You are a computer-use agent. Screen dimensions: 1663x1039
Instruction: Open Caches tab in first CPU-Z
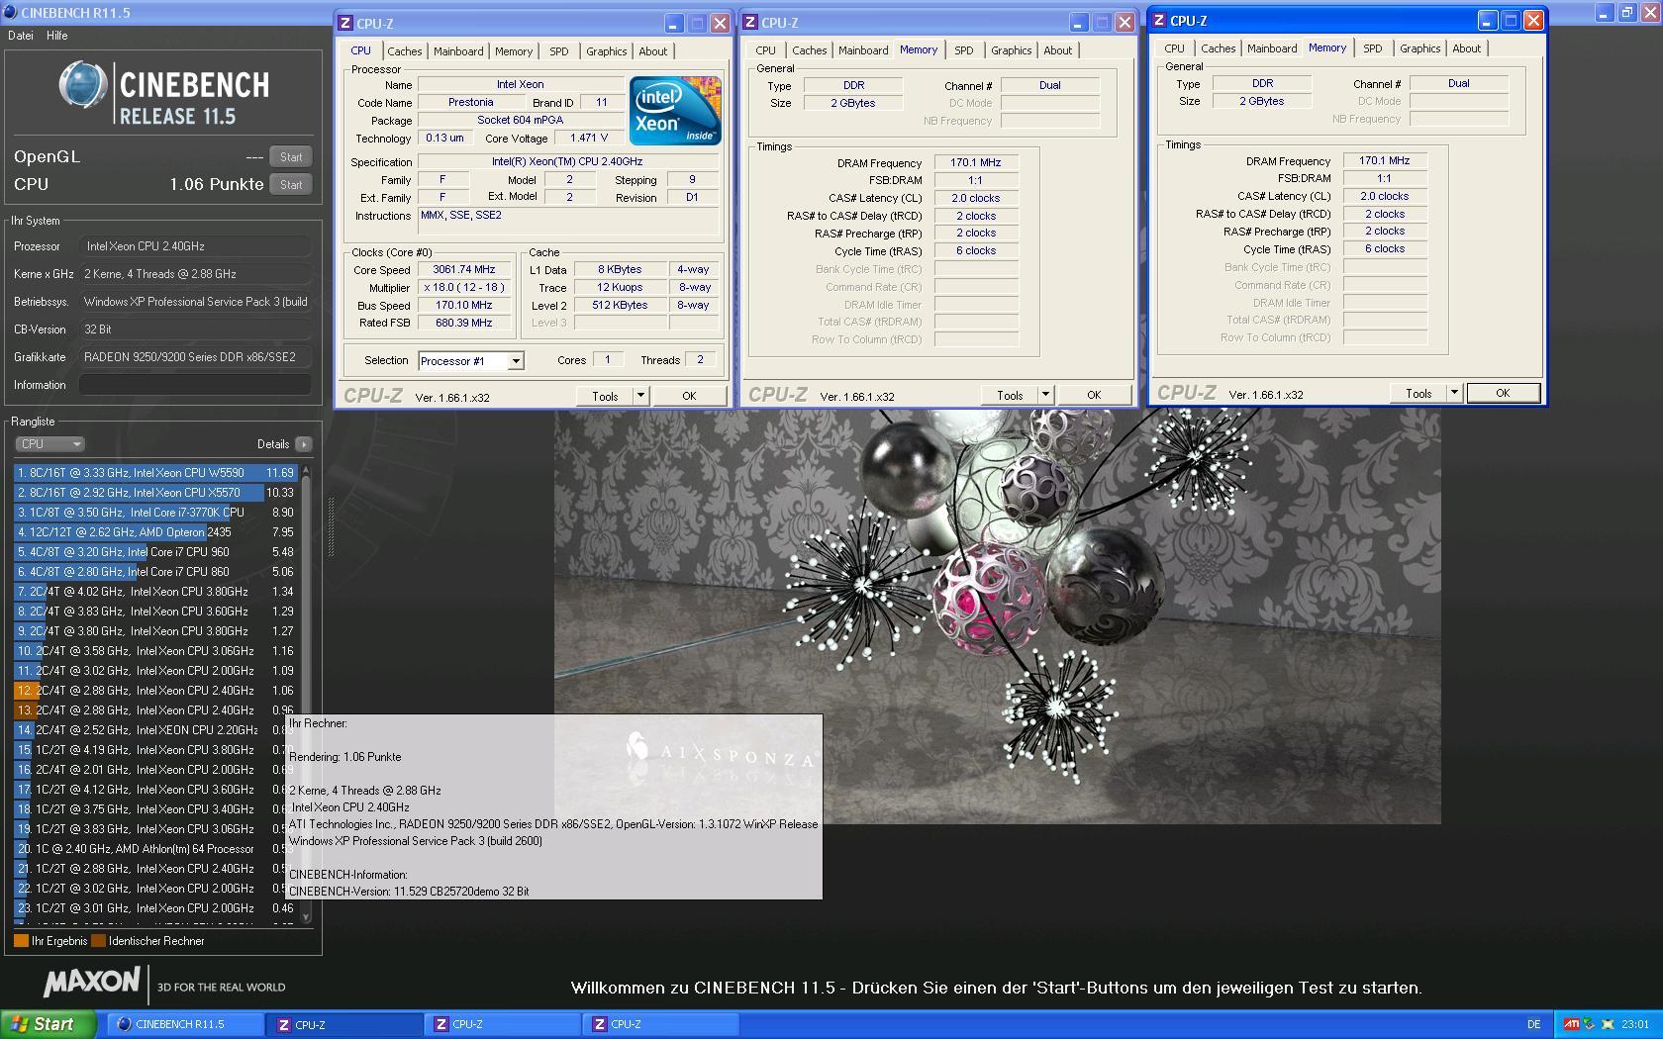click(404, 51)
